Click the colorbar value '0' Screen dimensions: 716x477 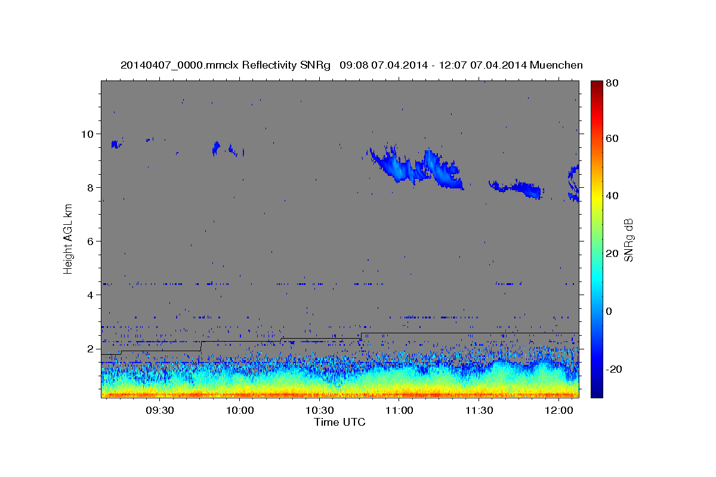click(x=609, y=311)
